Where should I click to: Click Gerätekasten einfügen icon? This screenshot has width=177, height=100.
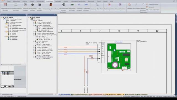pos(33,5)
